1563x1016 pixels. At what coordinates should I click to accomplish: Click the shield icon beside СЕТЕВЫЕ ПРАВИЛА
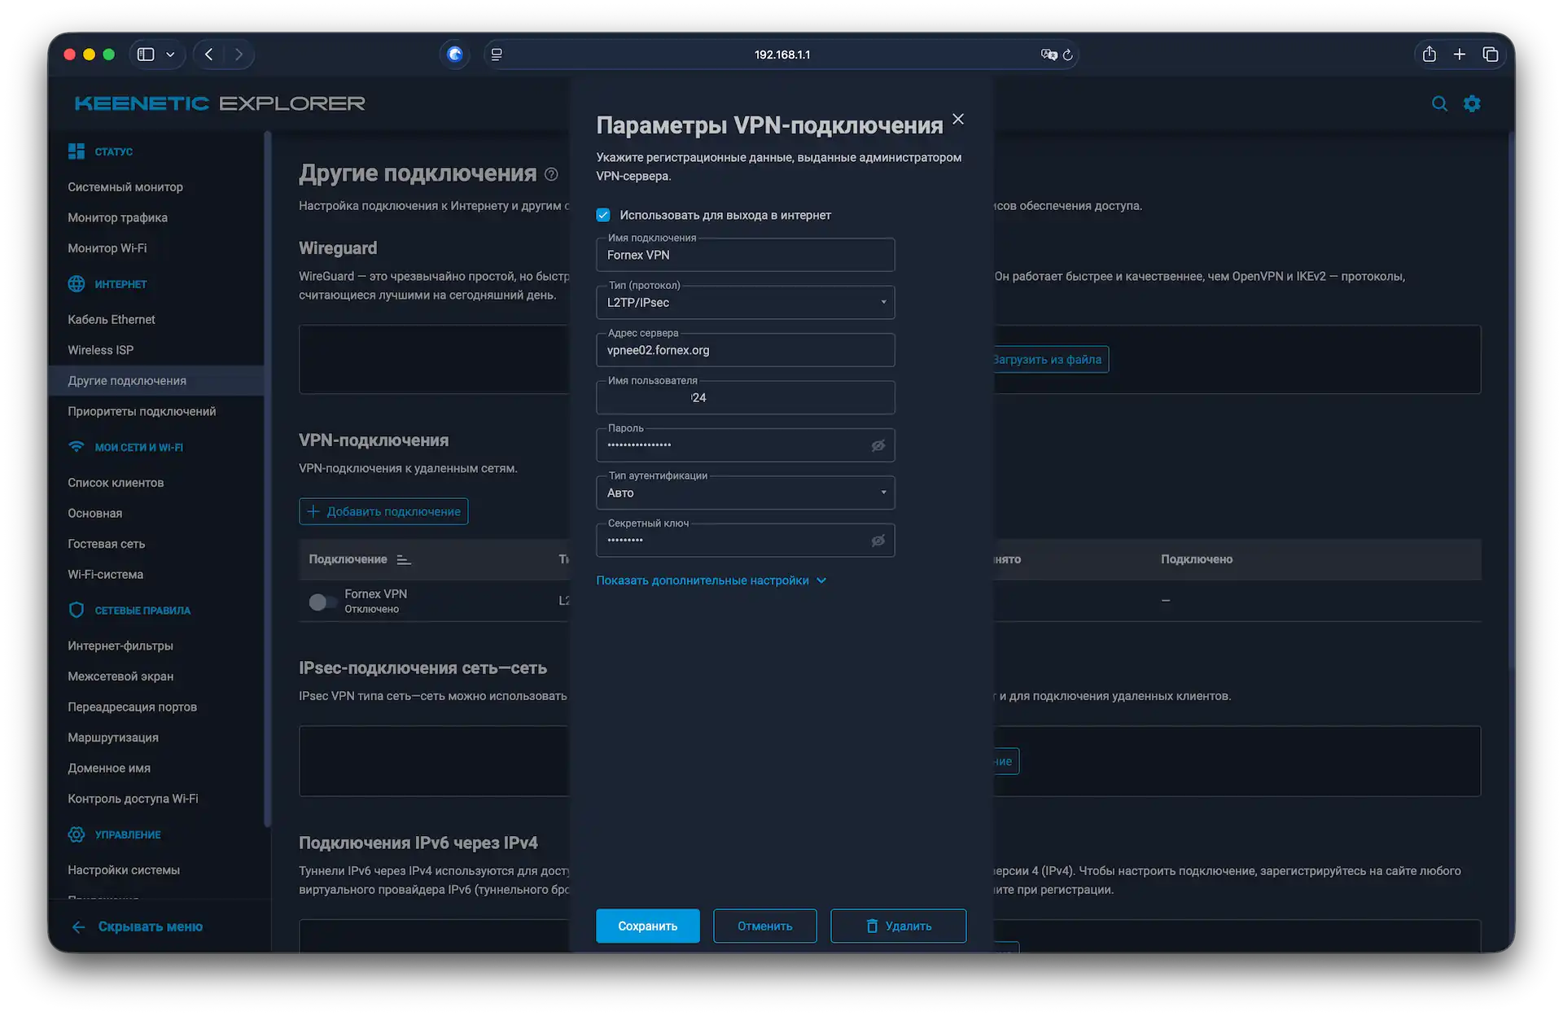76,610
